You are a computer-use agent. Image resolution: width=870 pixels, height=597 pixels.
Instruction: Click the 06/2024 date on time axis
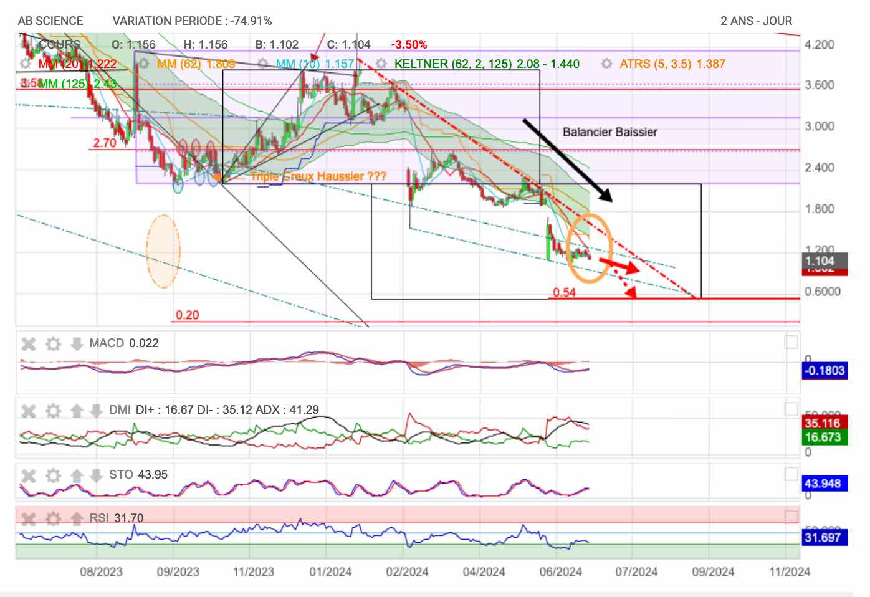click(x=560, y=571)
